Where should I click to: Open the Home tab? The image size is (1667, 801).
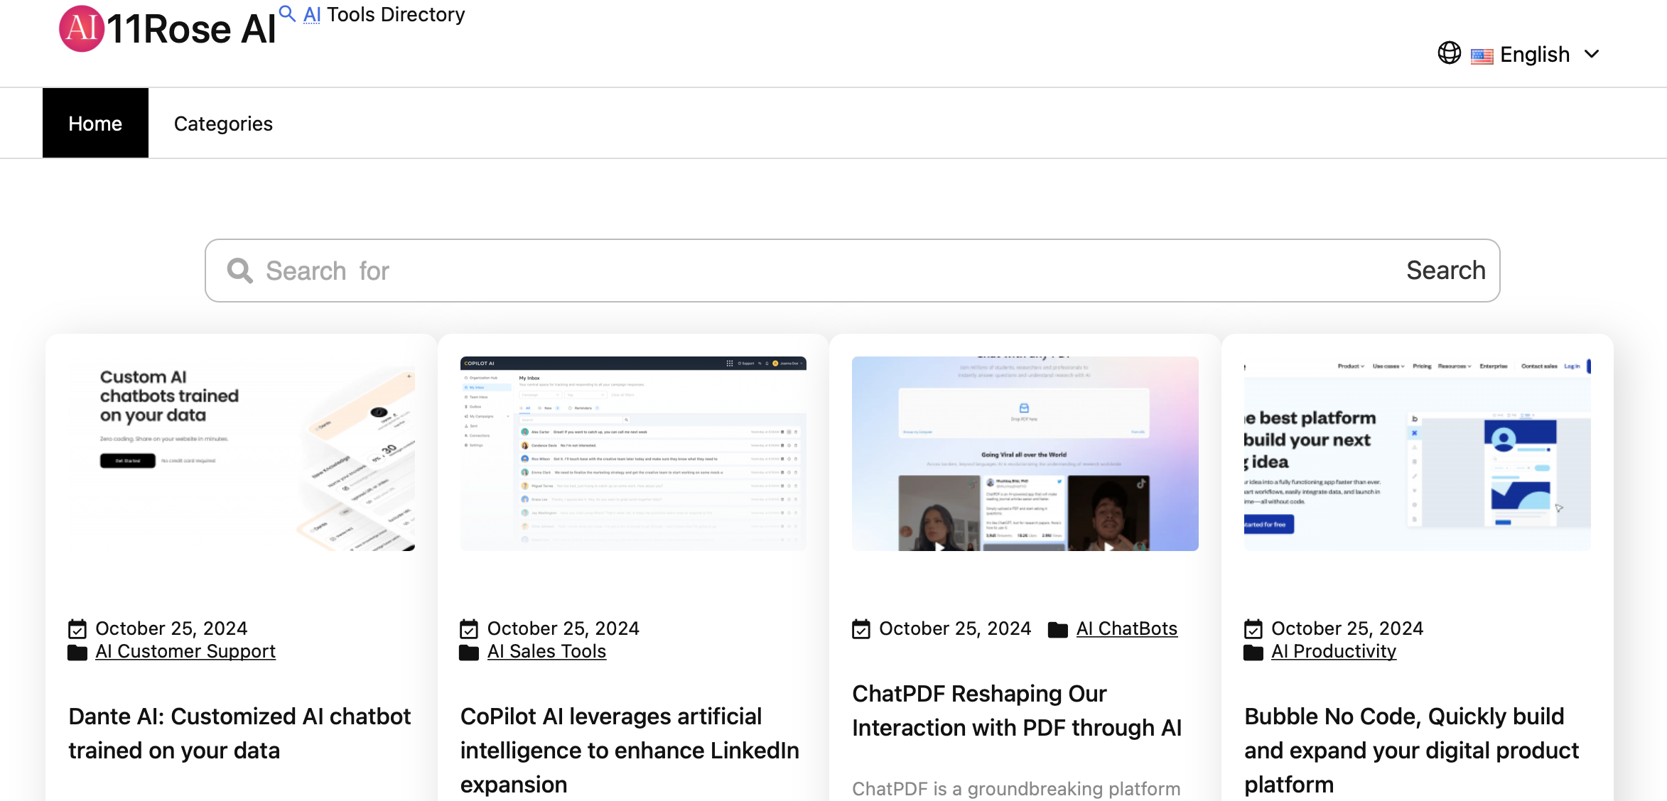95,123
